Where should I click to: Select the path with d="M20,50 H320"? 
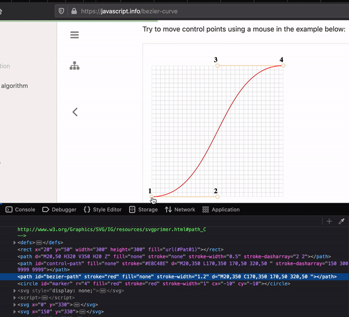174,257
